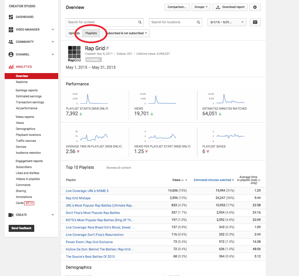Viewport: 299px width, 276px height.
Task: Click the Rap Grid channel logo thumbnail
Action: (75, 54)
